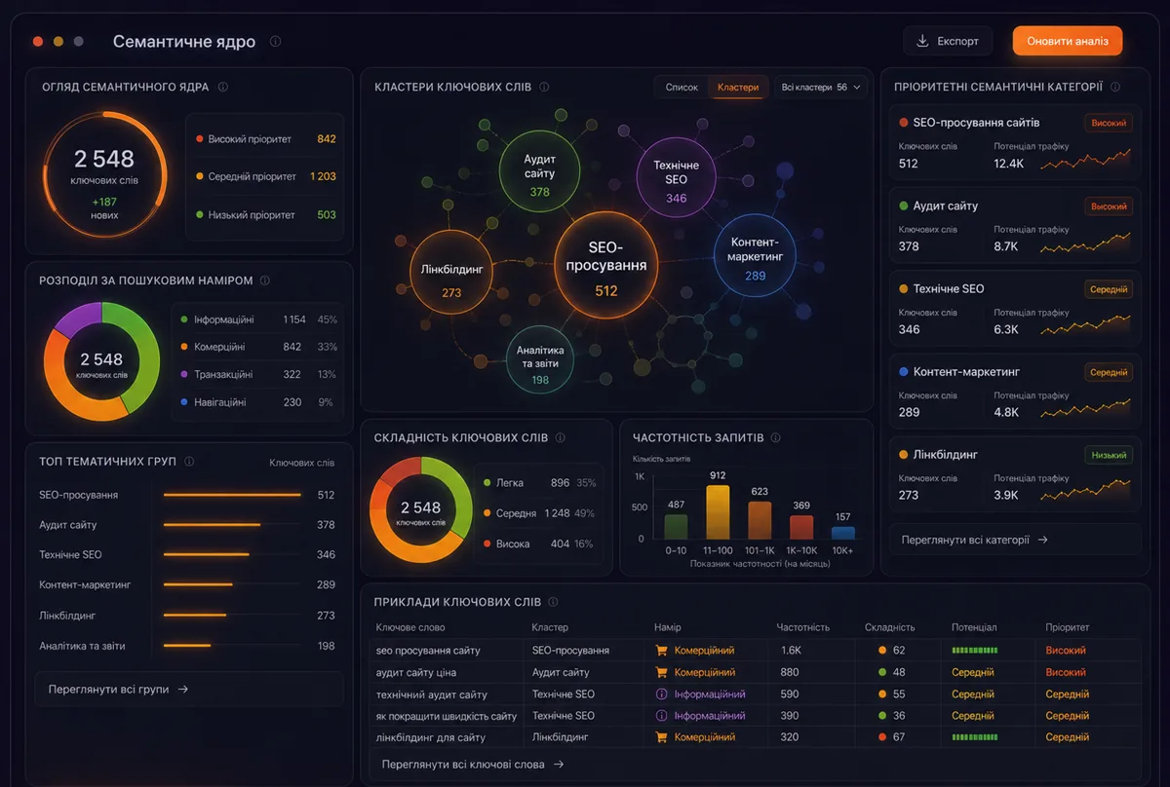Click arrow in Переглянути всі групи
This screenshot has height=787, width=1170.
tap(182, 689)
